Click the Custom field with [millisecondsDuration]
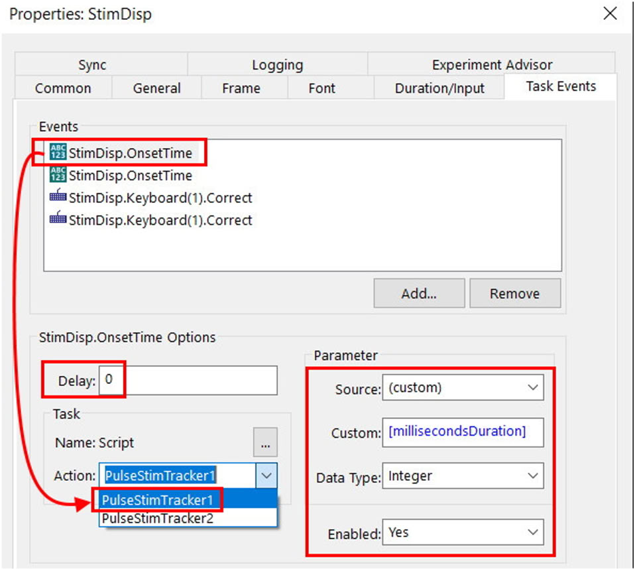The height and width of the screenshot is (569, 635). [463, 432]
